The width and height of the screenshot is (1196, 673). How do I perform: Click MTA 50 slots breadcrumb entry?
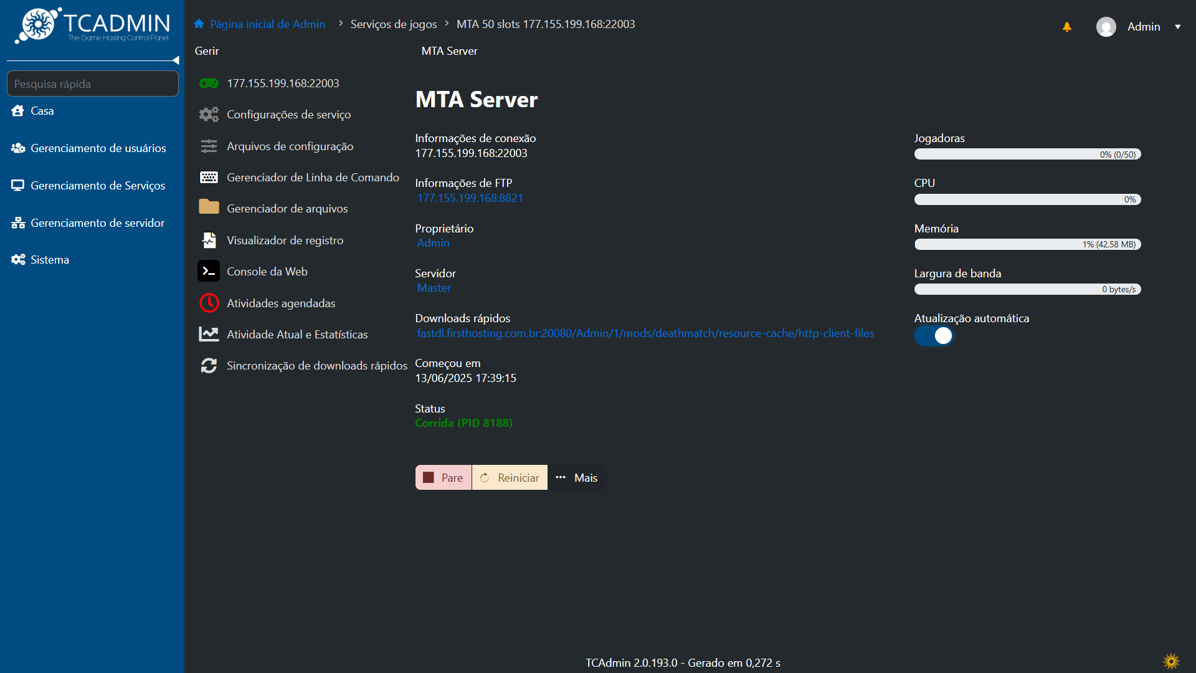[546, 24]
